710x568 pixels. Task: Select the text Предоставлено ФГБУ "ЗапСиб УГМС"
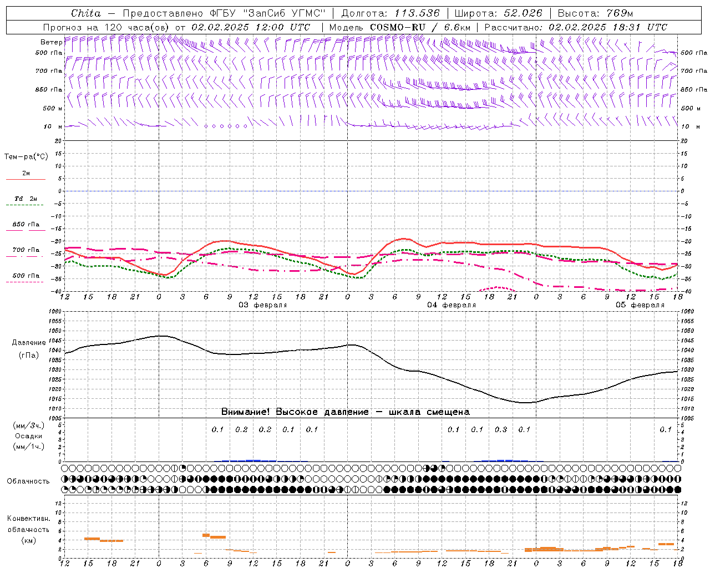[225, 13]
